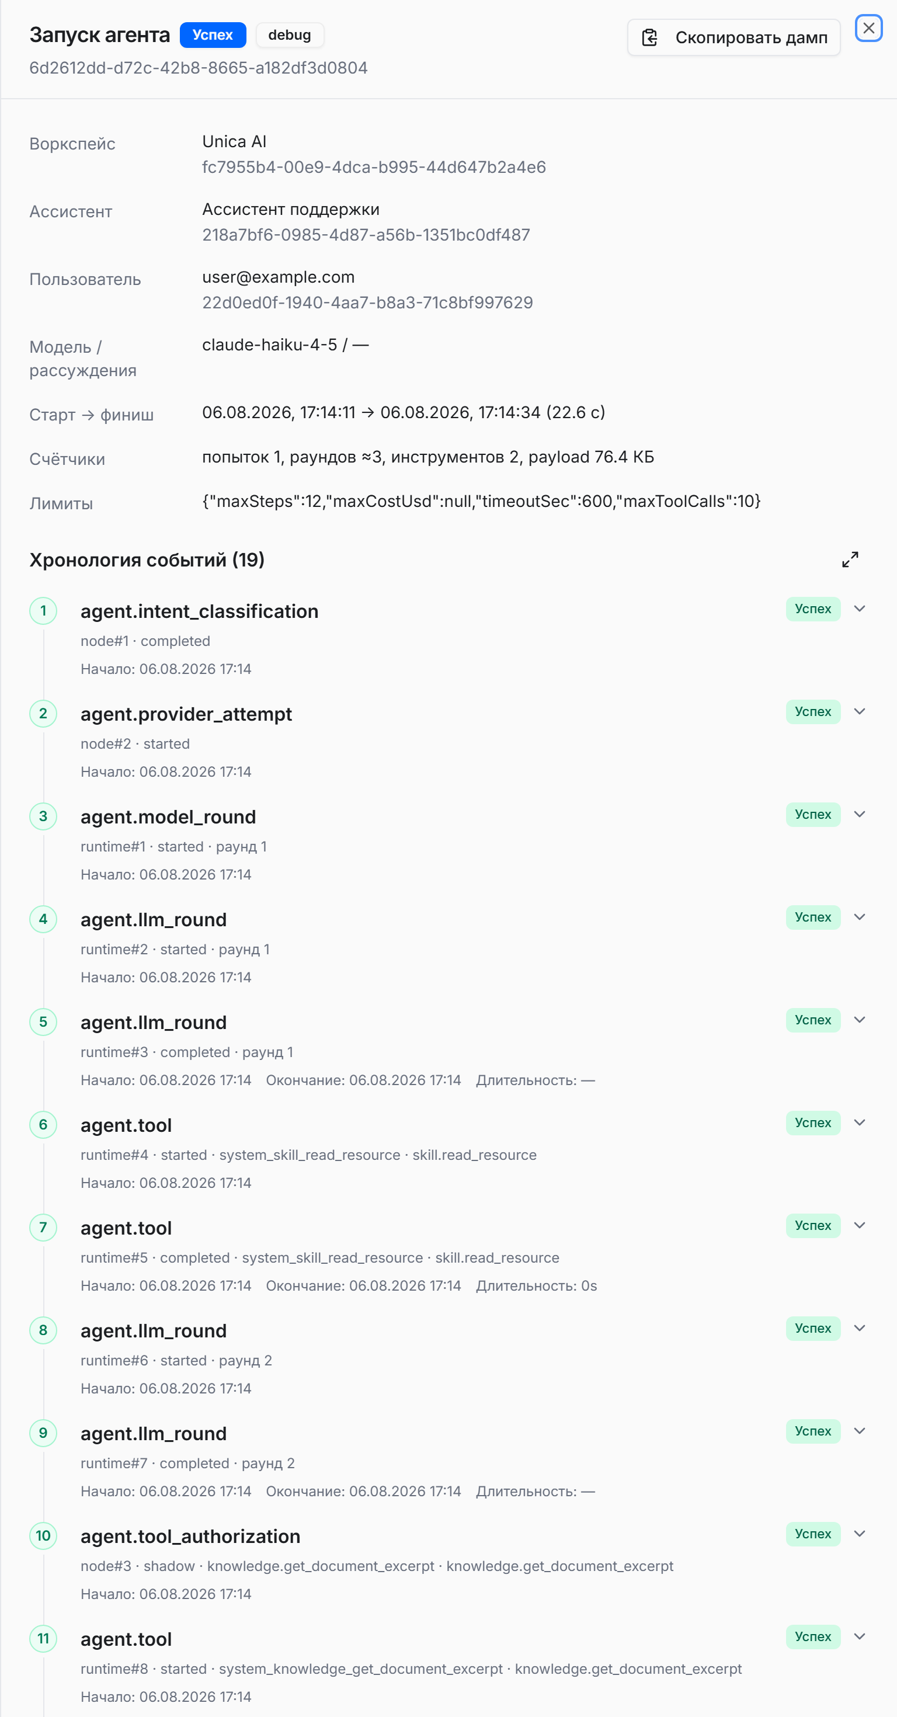
Task: Click the copy dump clipboard icon
Action: click(x=650, y=37)
